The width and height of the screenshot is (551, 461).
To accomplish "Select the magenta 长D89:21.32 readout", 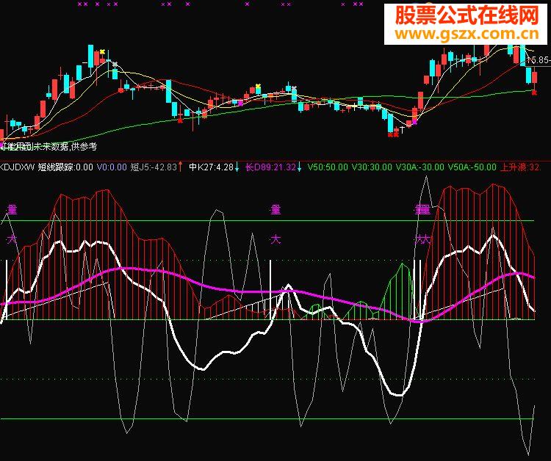I will coord(270,167).
